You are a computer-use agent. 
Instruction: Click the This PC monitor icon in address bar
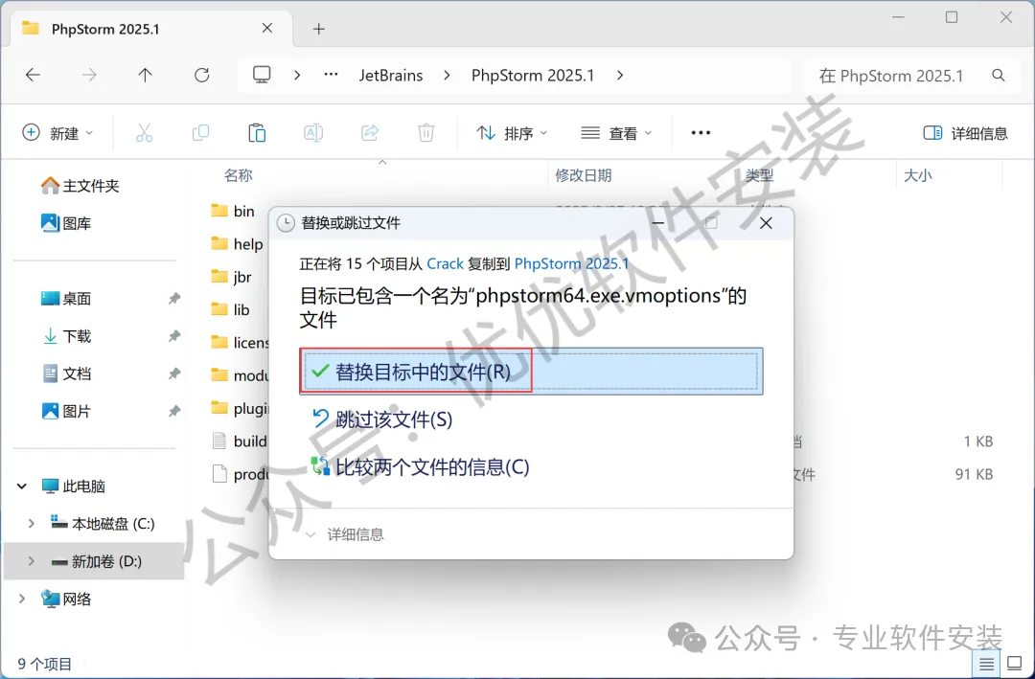click(262, 75)
